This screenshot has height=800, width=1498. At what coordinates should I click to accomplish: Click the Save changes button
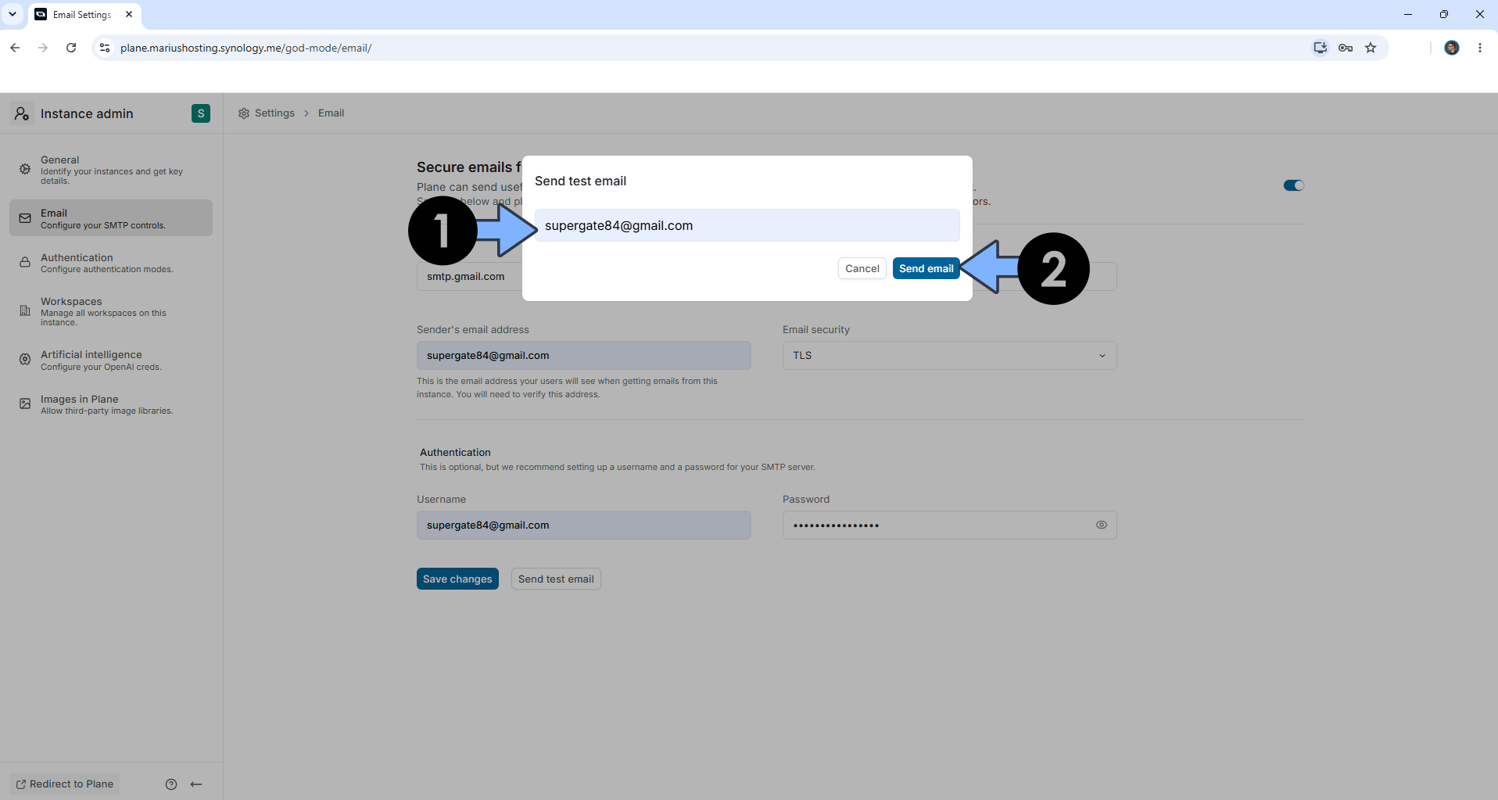coord(457,579)
